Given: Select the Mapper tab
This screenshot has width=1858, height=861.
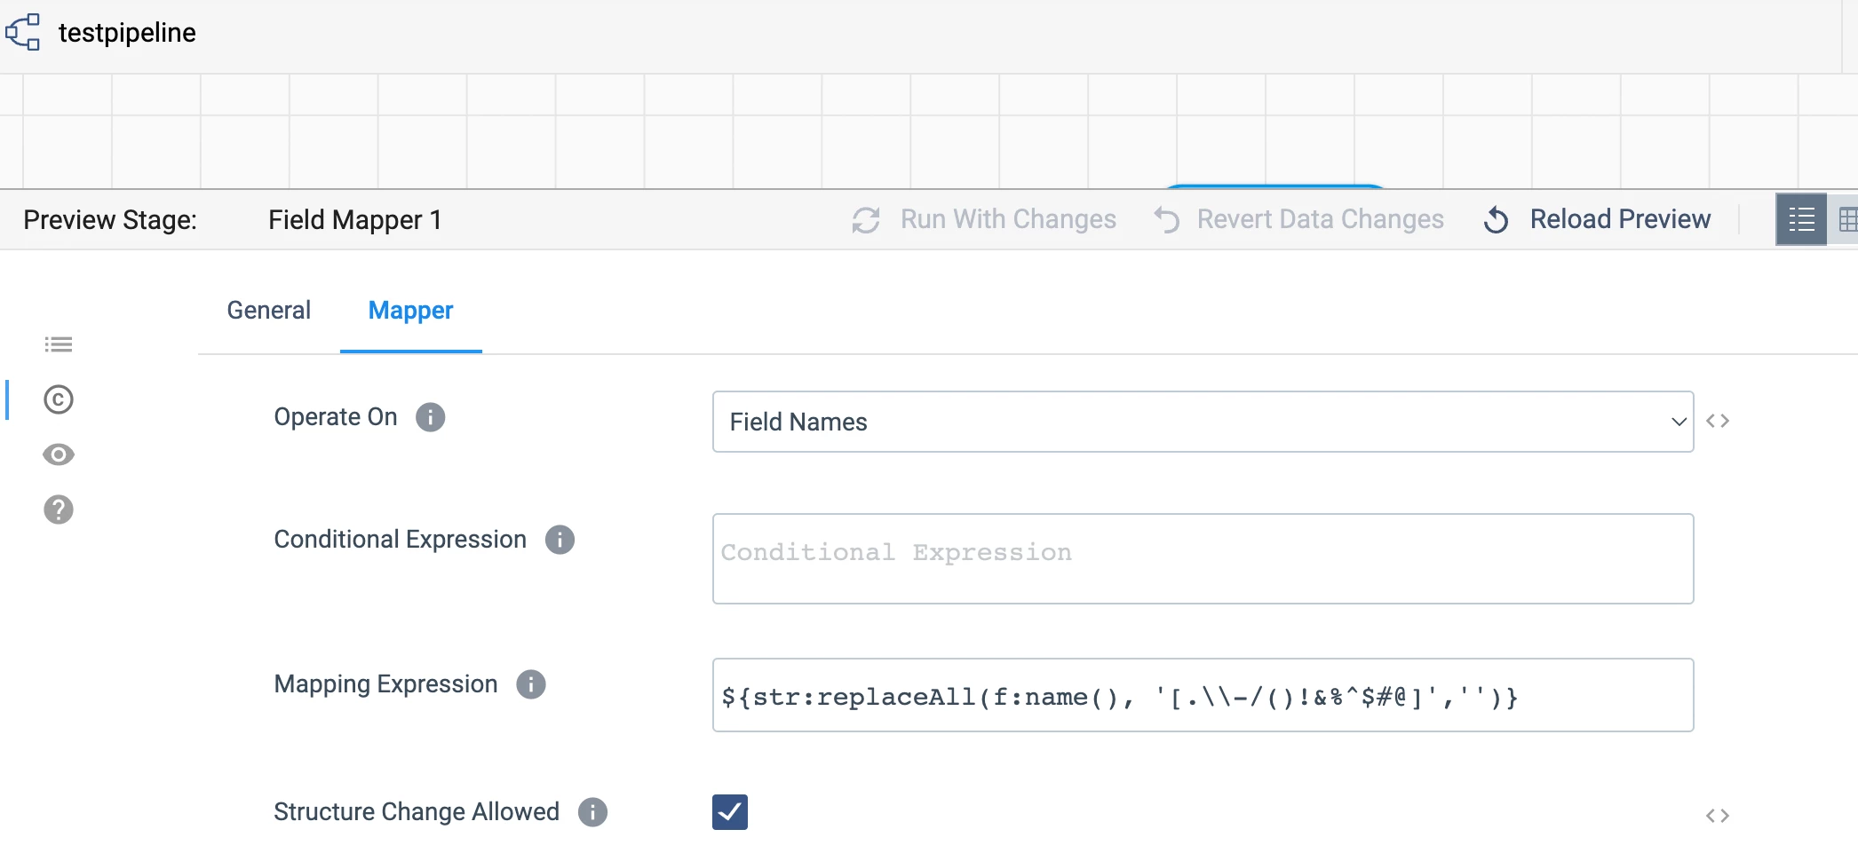Looking at the screenshot, I should coord(410,310).
